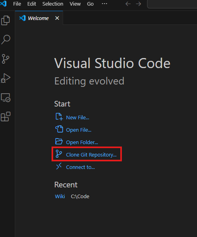
Task: Open the recent Wiki folder
Action: (x=60, y=196)
